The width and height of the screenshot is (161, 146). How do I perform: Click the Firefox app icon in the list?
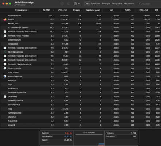[5, 19]
